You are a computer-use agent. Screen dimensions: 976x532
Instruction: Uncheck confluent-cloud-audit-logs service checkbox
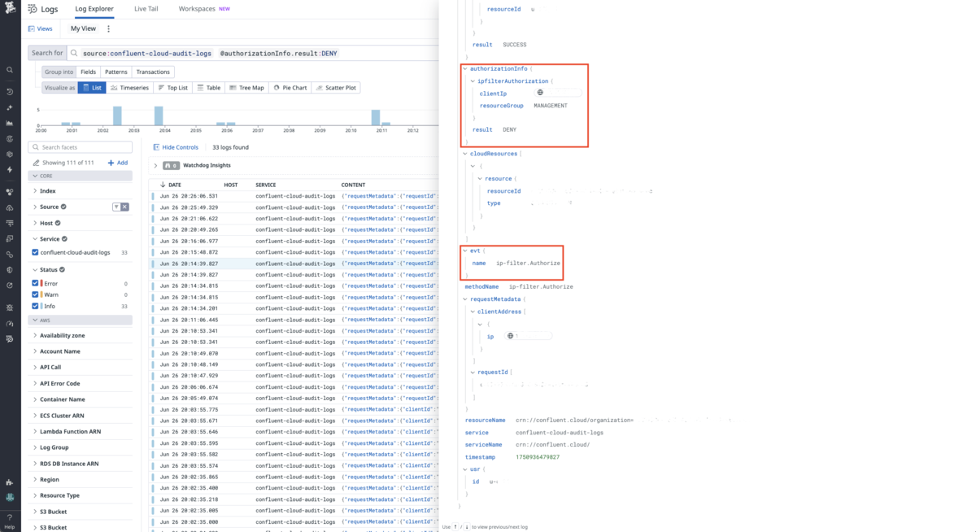pos(35,253)
